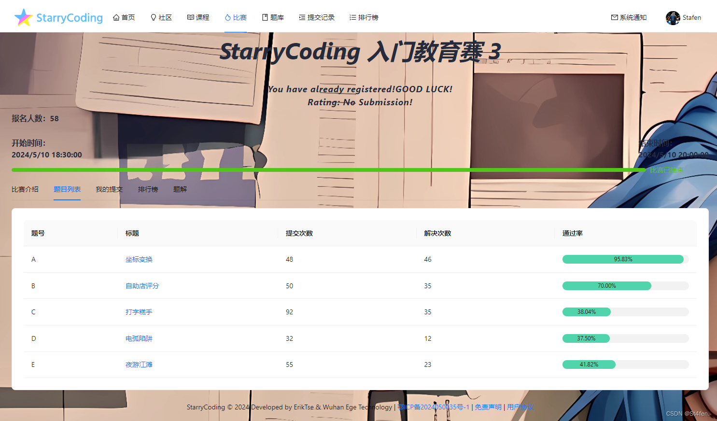Go to the 社区 nav item

(161, 17)
